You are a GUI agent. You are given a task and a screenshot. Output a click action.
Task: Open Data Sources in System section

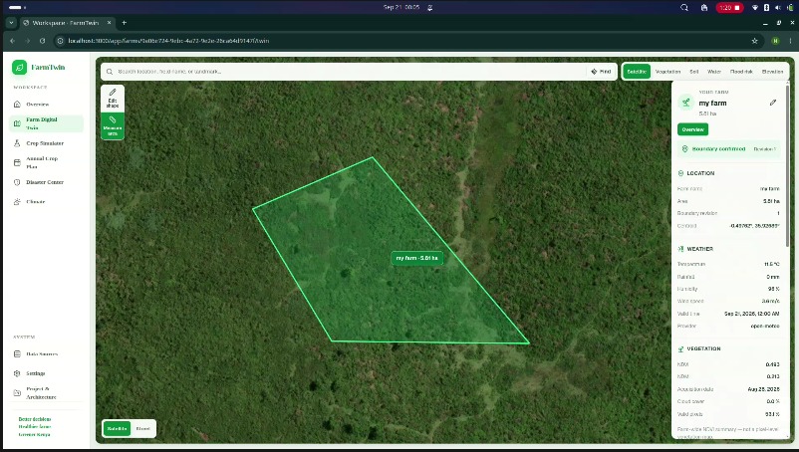click(x=46, y=353)
